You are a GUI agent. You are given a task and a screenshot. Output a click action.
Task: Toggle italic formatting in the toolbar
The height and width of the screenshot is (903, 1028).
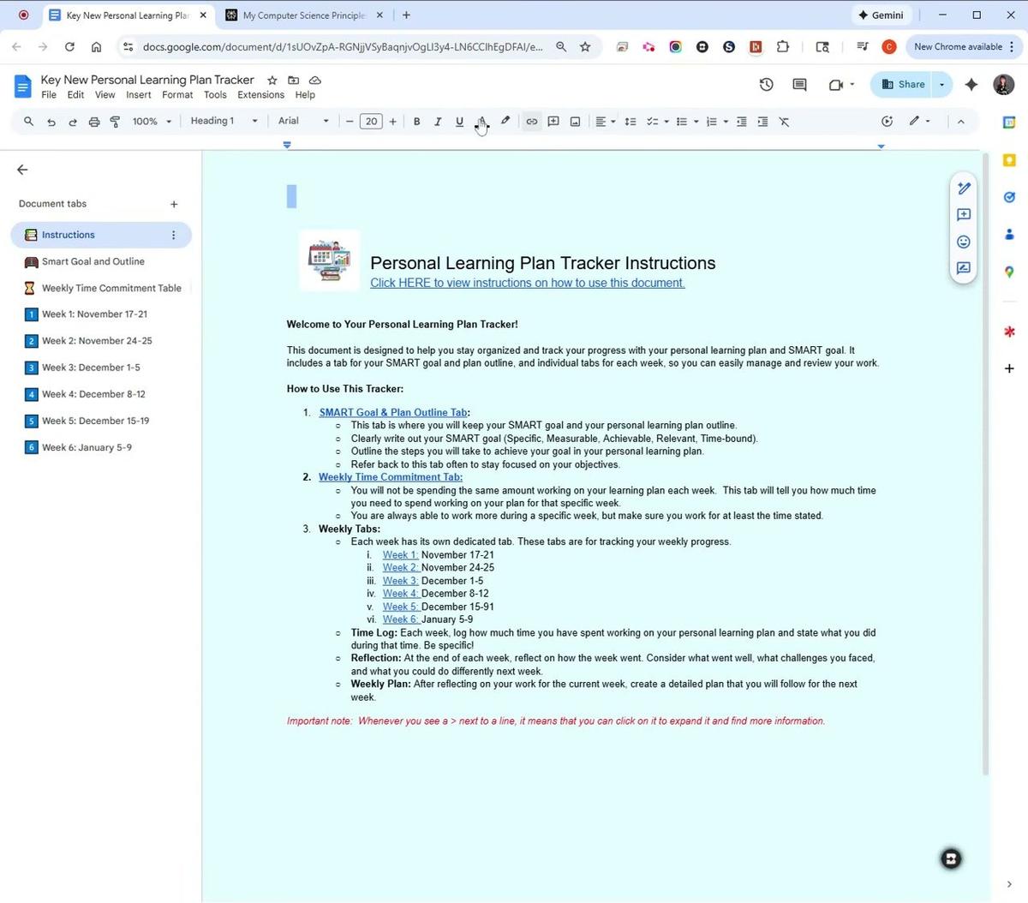(x=437, y=121)
